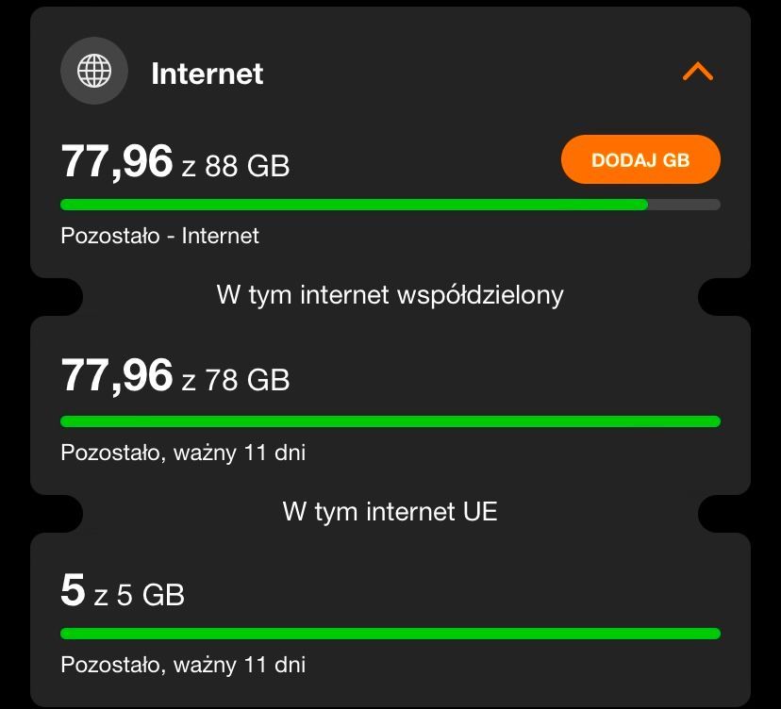Click the gray unused end of the 88 GB bar

point(684,205)
